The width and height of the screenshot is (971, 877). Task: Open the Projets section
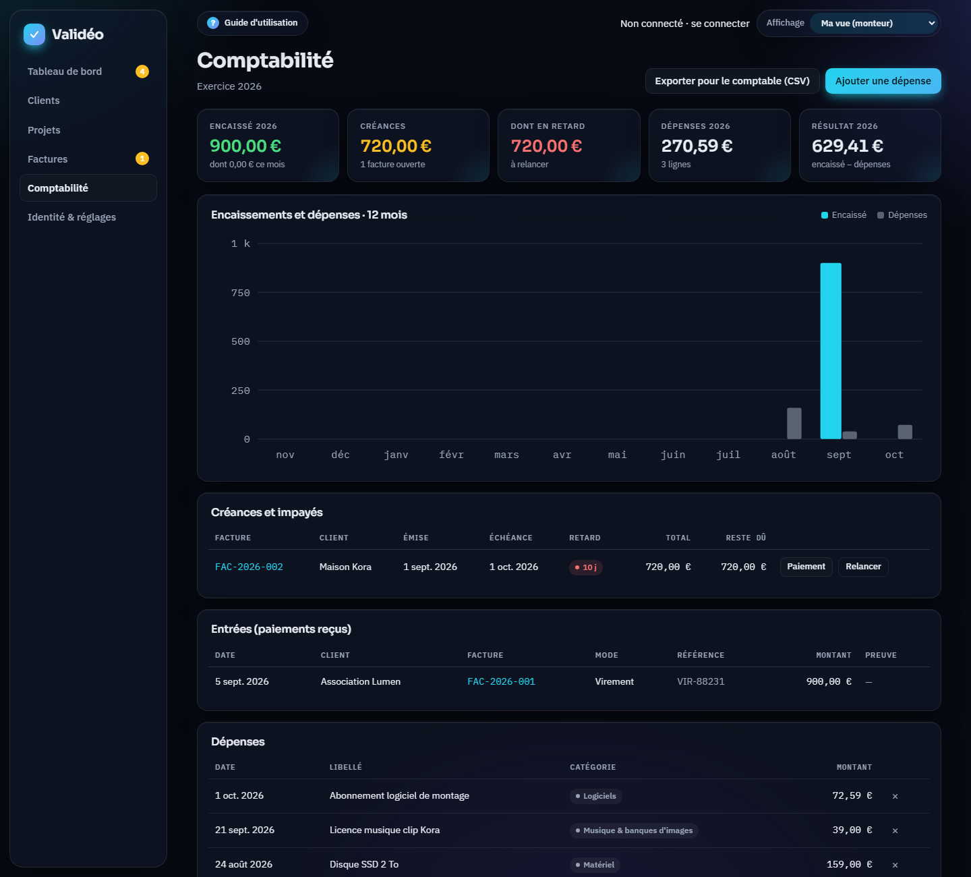point(88,130)
